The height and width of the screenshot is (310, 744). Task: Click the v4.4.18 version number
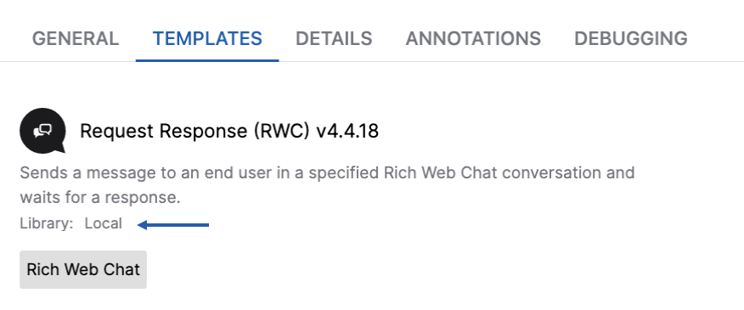click(347, 131)
